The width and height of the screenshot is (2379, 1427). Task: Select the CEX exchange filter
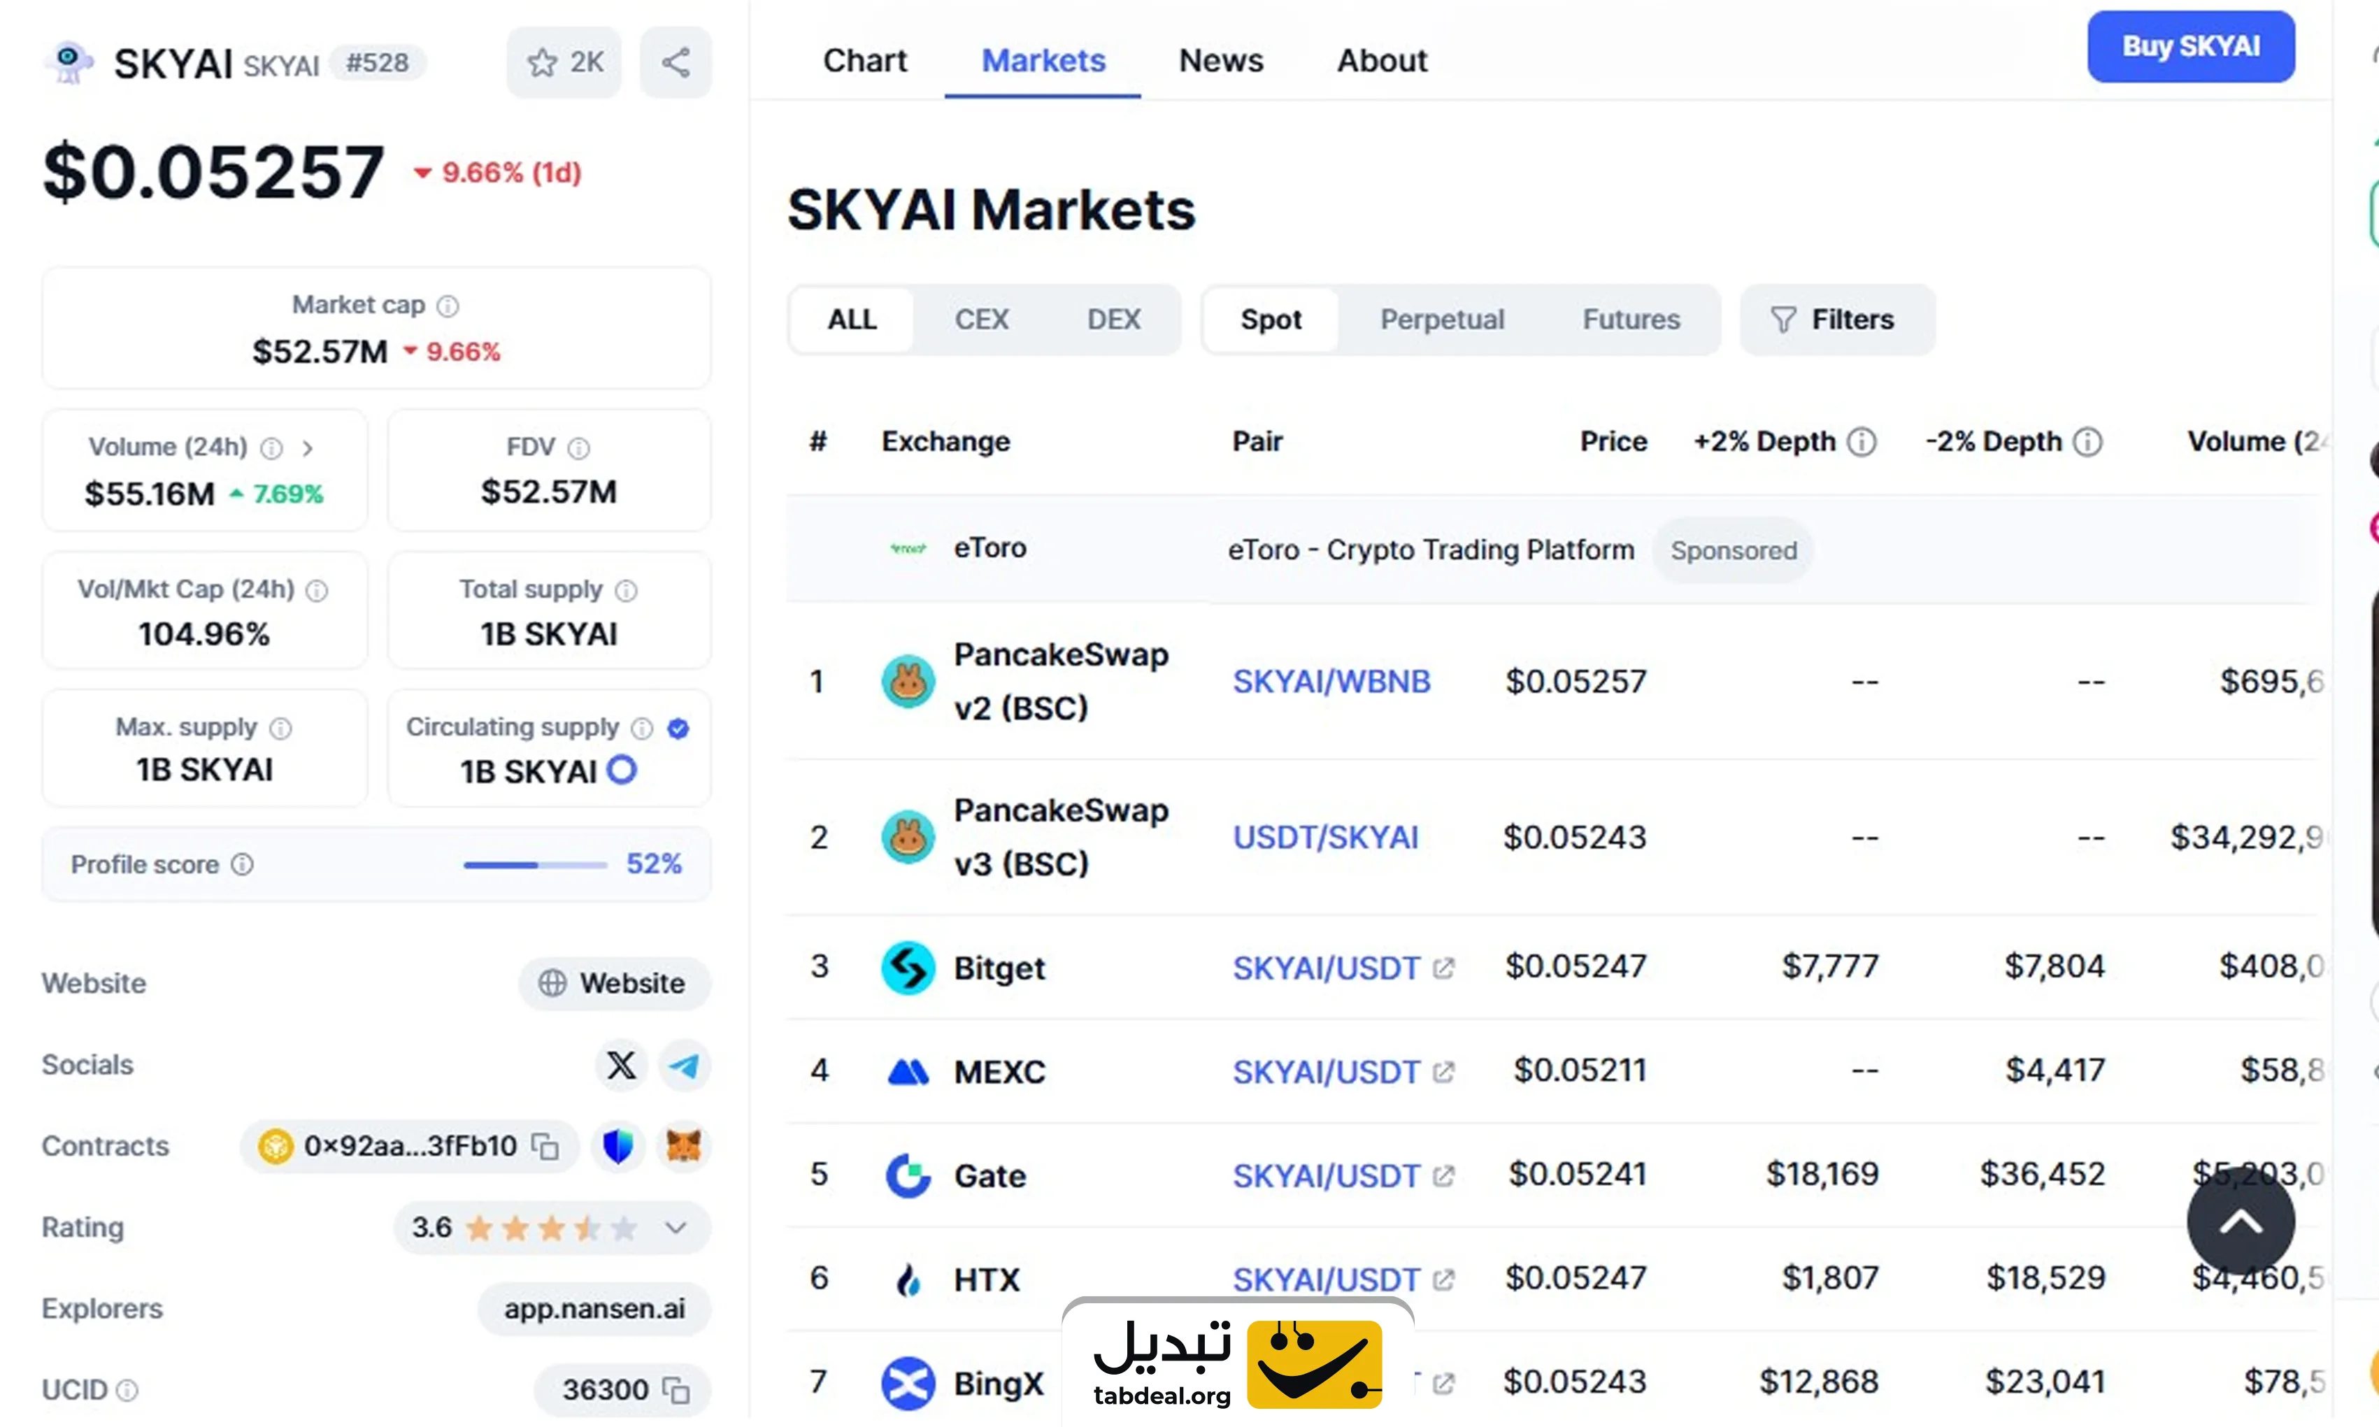981,320
